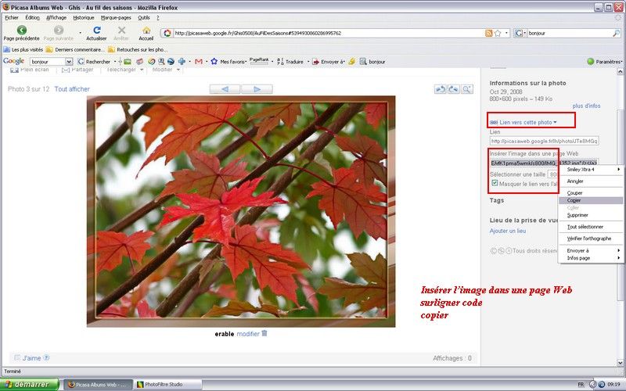Click modifier link next to erable
626x391 pixels.
(248, 334)
